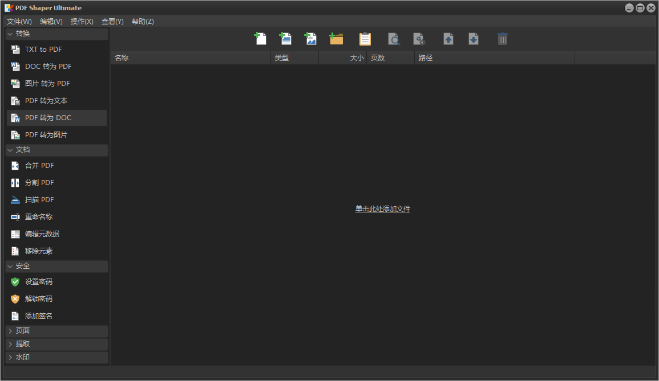
Task: Choose the PDF 转为文本 label
Action: (46, 101)
